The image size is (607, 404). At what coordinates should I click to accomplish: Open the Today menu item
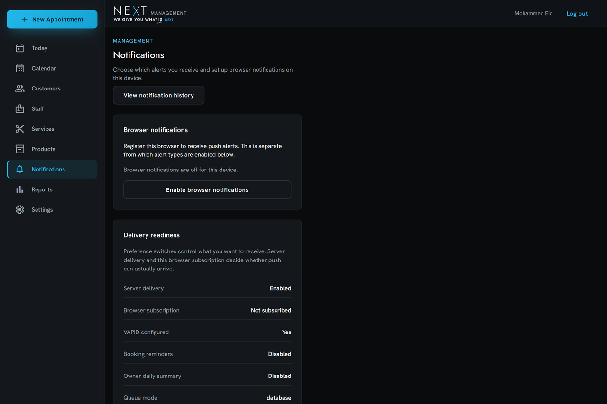(52, 48)
